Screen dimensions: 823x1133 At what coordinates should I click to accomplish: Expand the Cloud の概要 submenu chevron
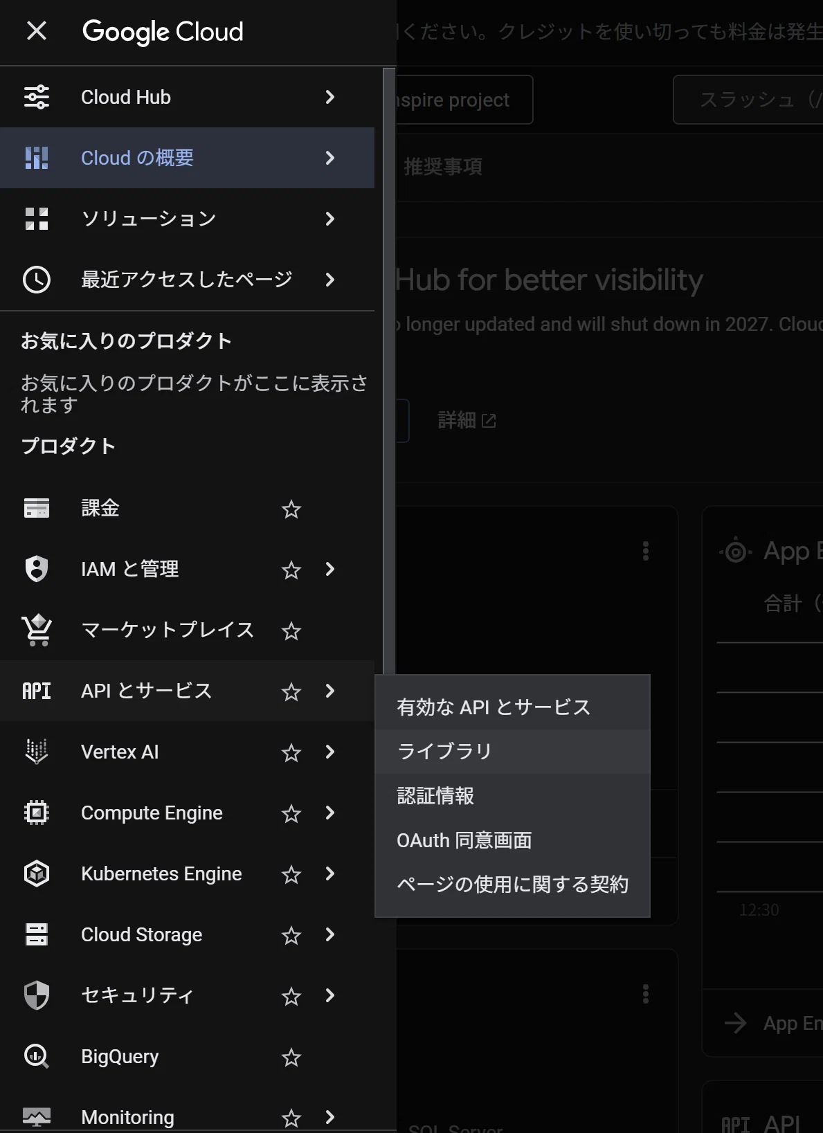click(330, 158)
